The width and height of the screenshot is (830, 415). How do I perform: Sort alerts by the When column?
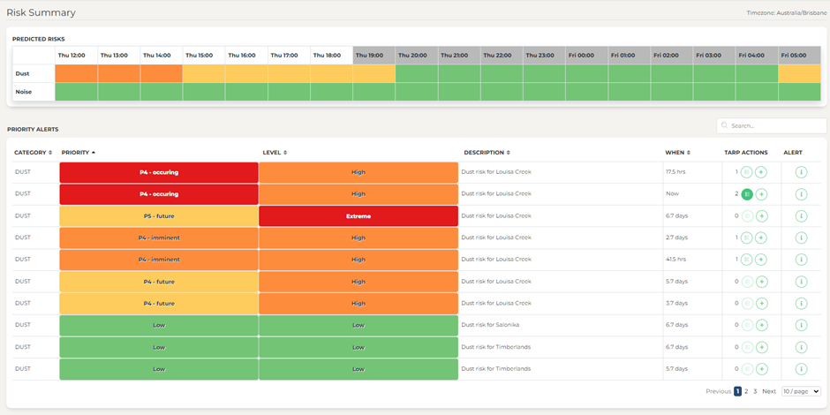677,153
